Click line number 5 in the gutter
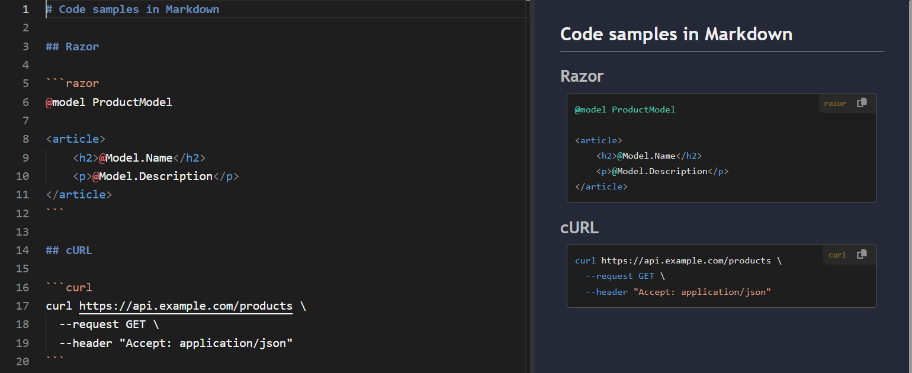The width and height of the screenshot is (912, 373). (x=25, y=83)
